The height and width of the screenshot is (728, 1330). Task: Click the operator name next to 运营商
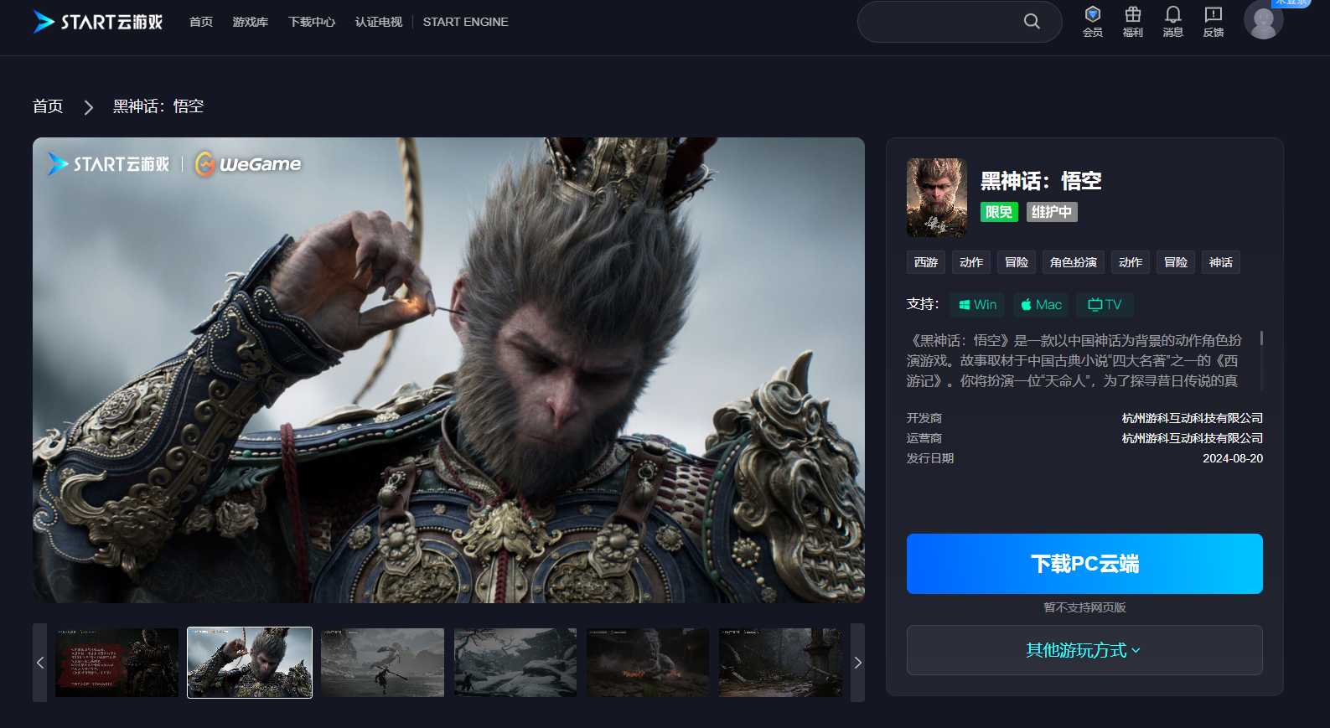[1193, 438]
